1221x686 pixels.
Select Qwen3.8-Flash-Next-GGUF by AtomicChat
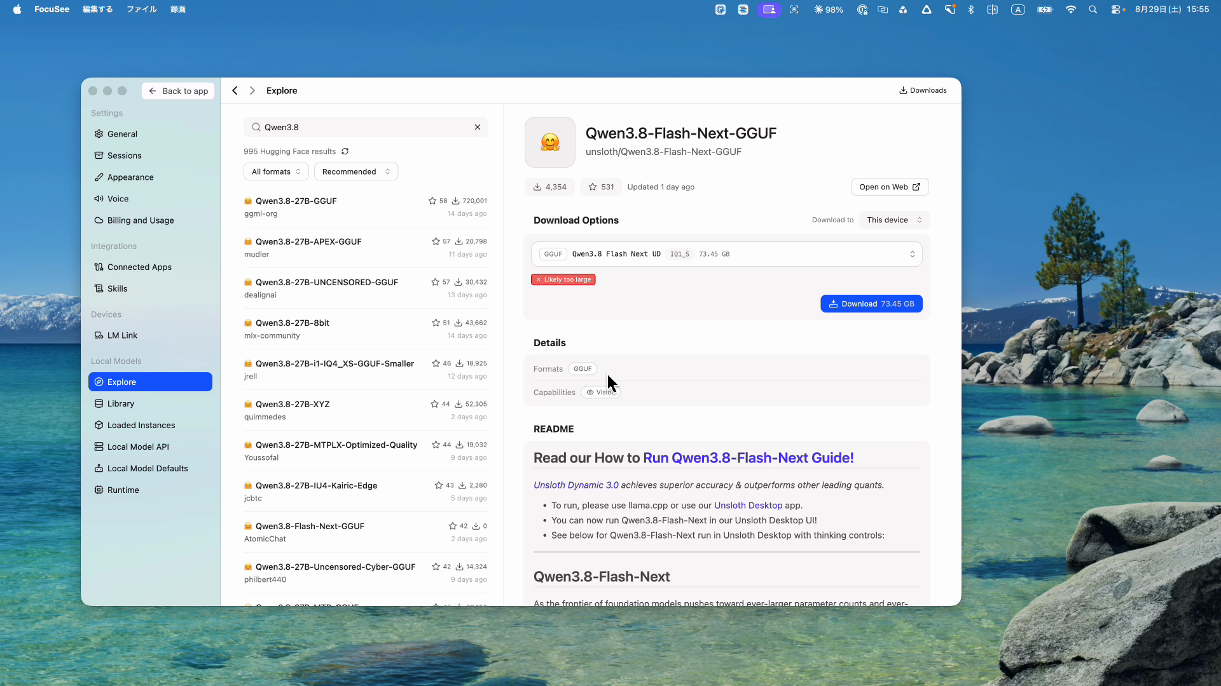pos(366,532)
